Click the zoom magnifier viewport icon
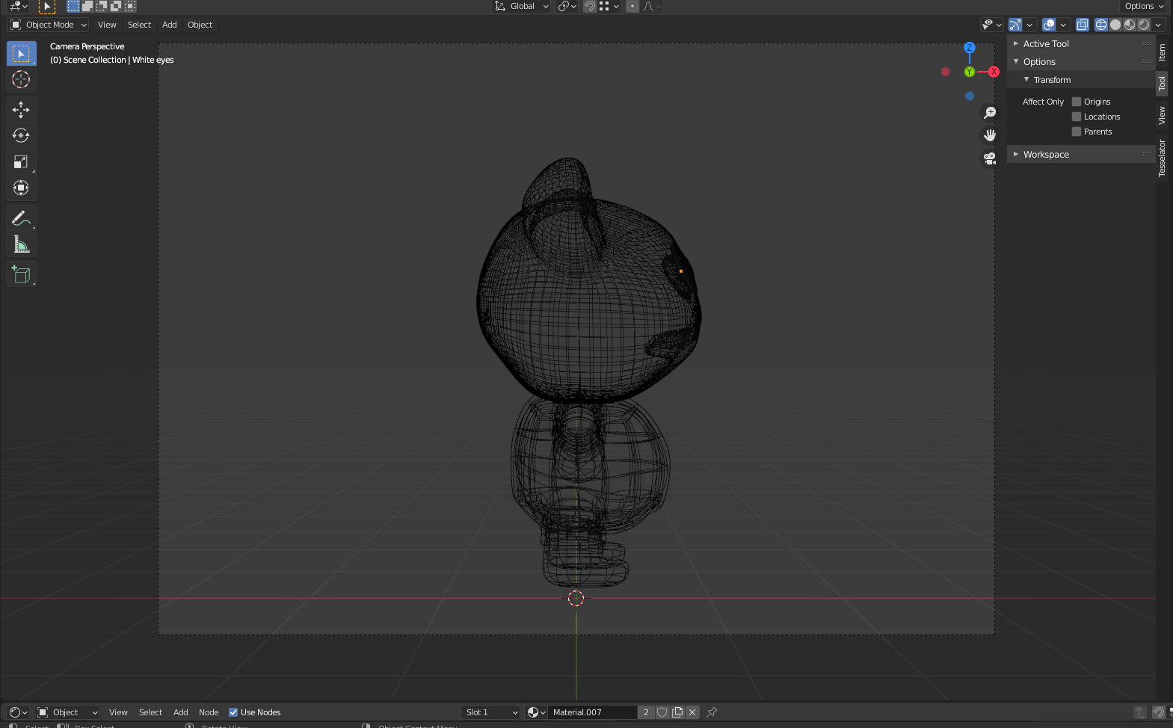The height and width of the screenshot is (728, 1173). click(990, 113)
